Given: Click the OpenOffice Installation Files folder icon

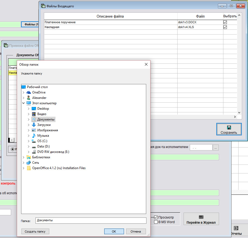Looking at the screenshot, I should pyautogui.click(x=29, y=168).
